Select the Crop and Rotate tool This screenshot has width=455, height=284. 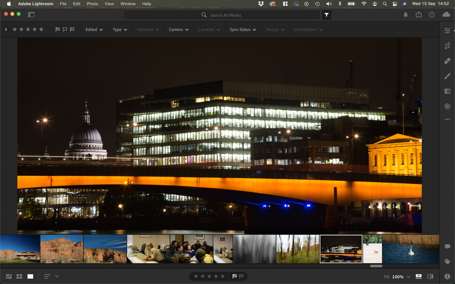[447, 46]
